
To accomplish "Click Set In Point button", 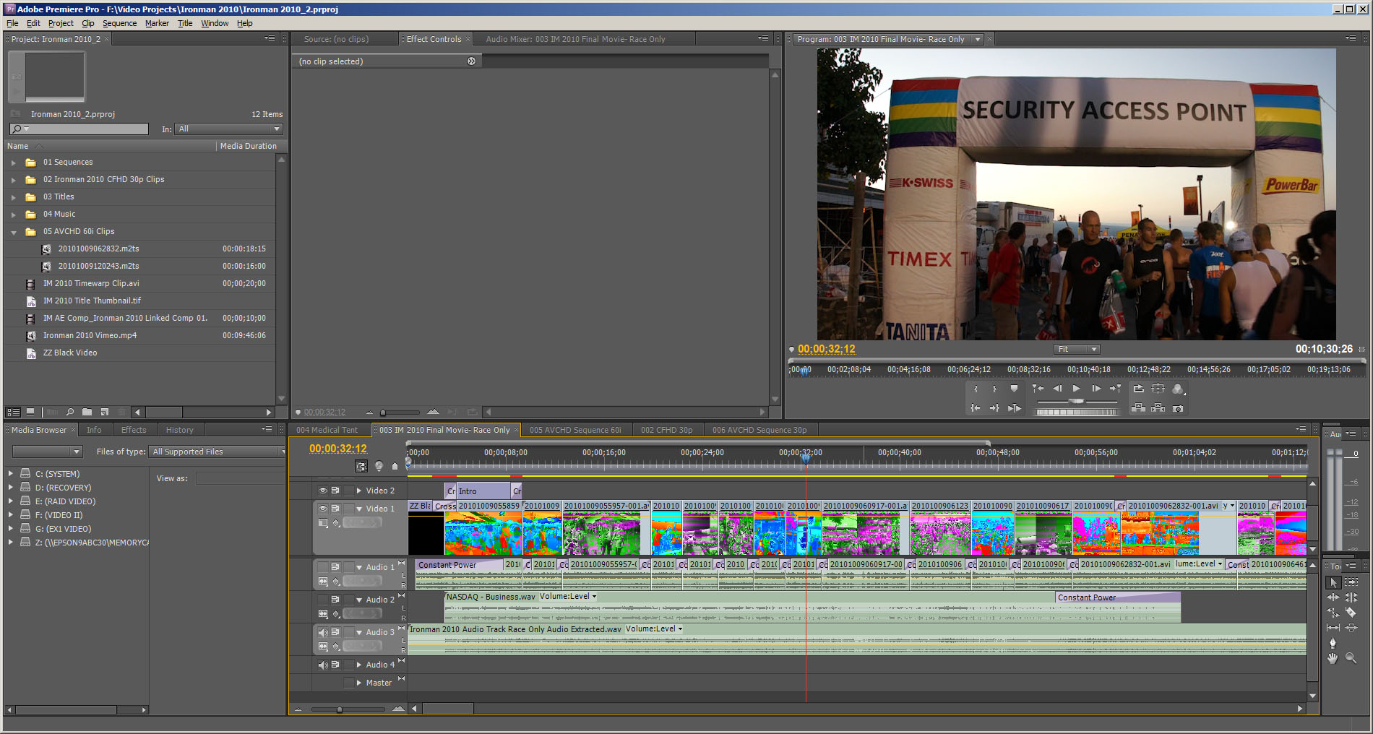I will pos(976,389).
